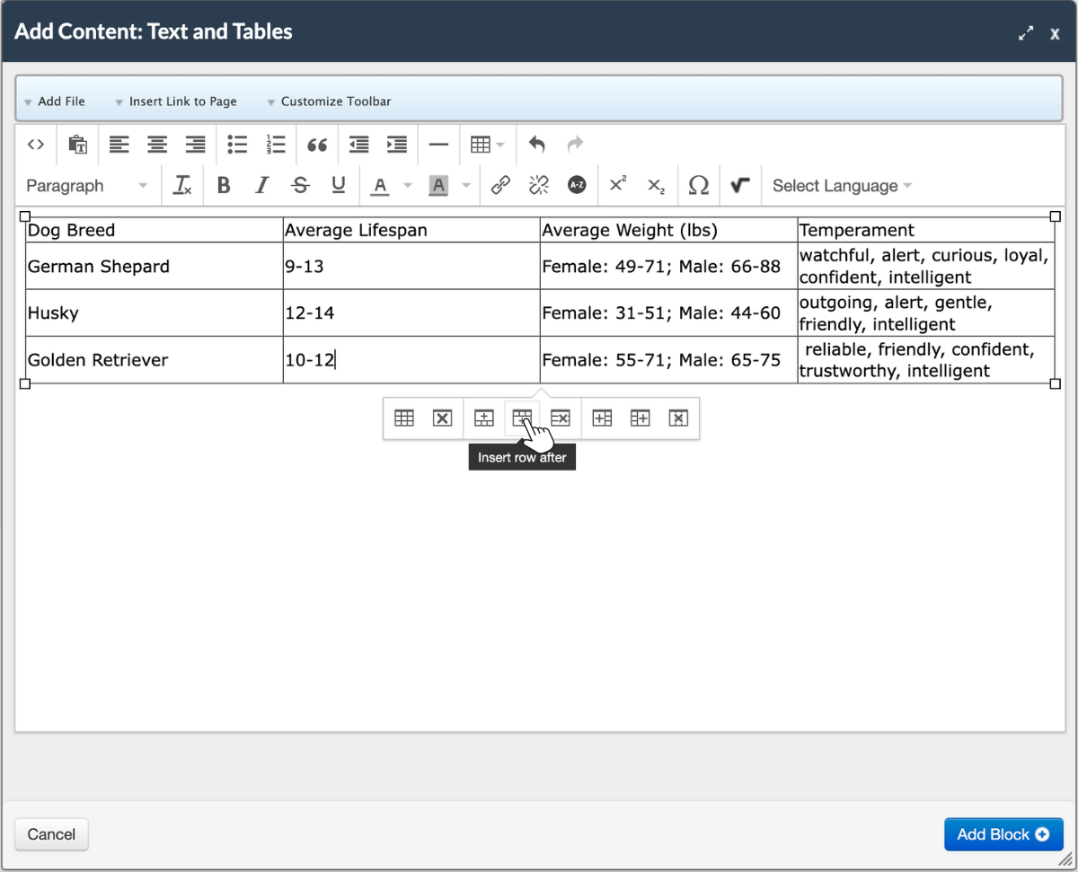Open the Select Language dropdown
Screen dimensions: 1078x872
pyautogui.click(x=842, y=186)
